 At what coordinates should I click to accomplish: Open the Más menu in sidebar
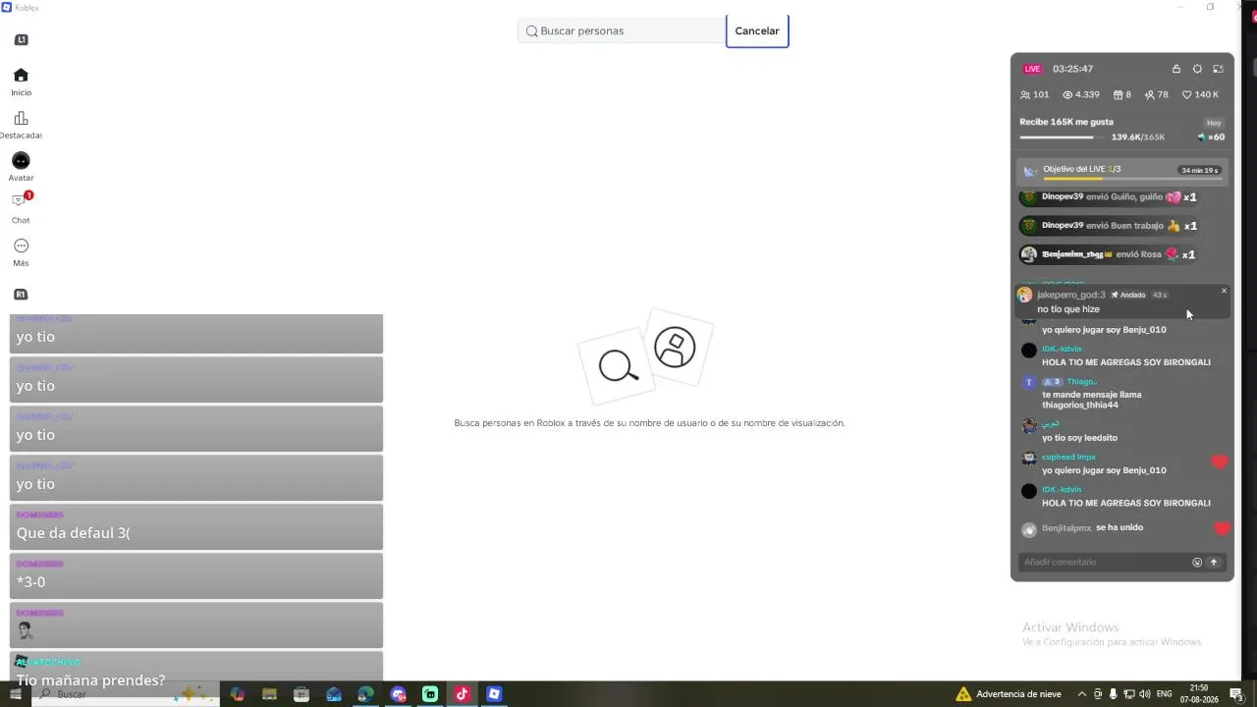(21, 252)
